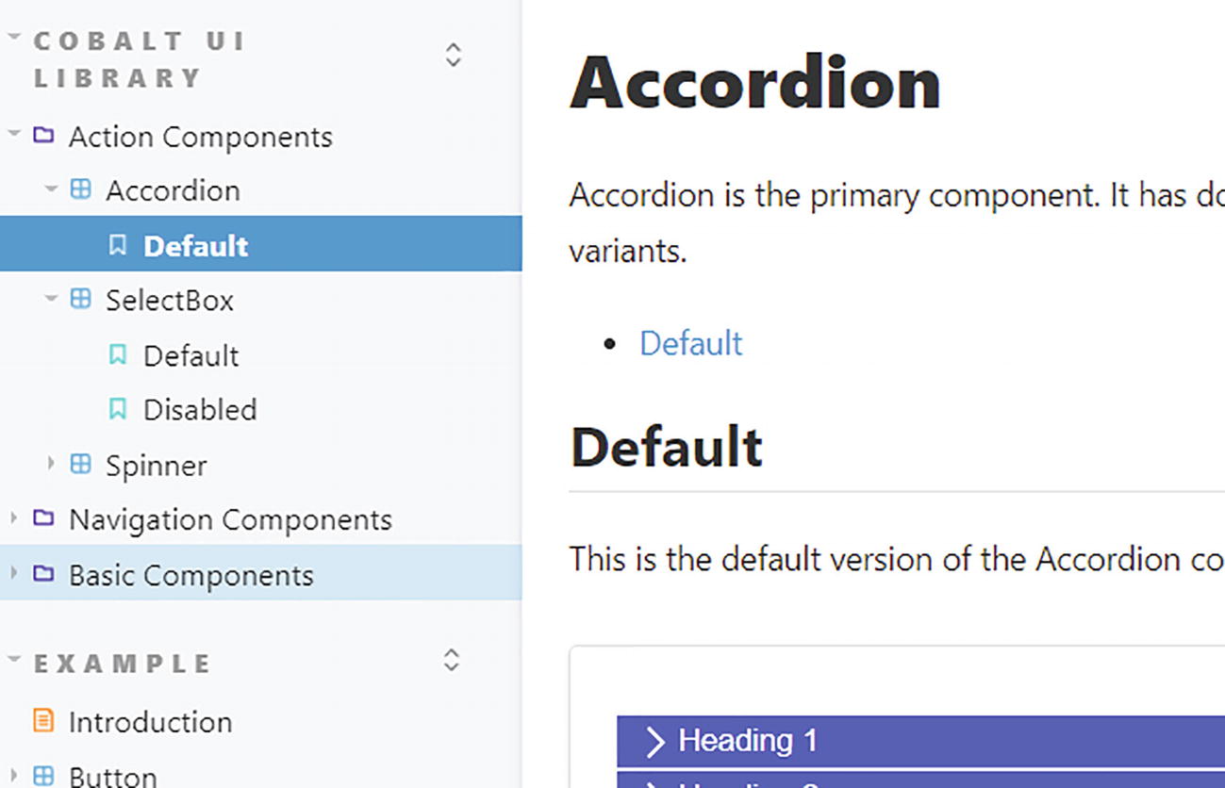
Task: Collapse the Example section heading
Action: pyautogui.click(x=123, y=663)
